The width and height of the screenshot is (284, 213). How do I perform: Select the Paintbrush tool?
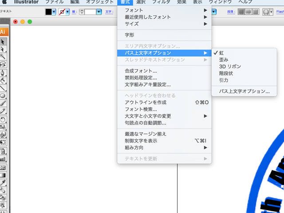coord(3,103)
